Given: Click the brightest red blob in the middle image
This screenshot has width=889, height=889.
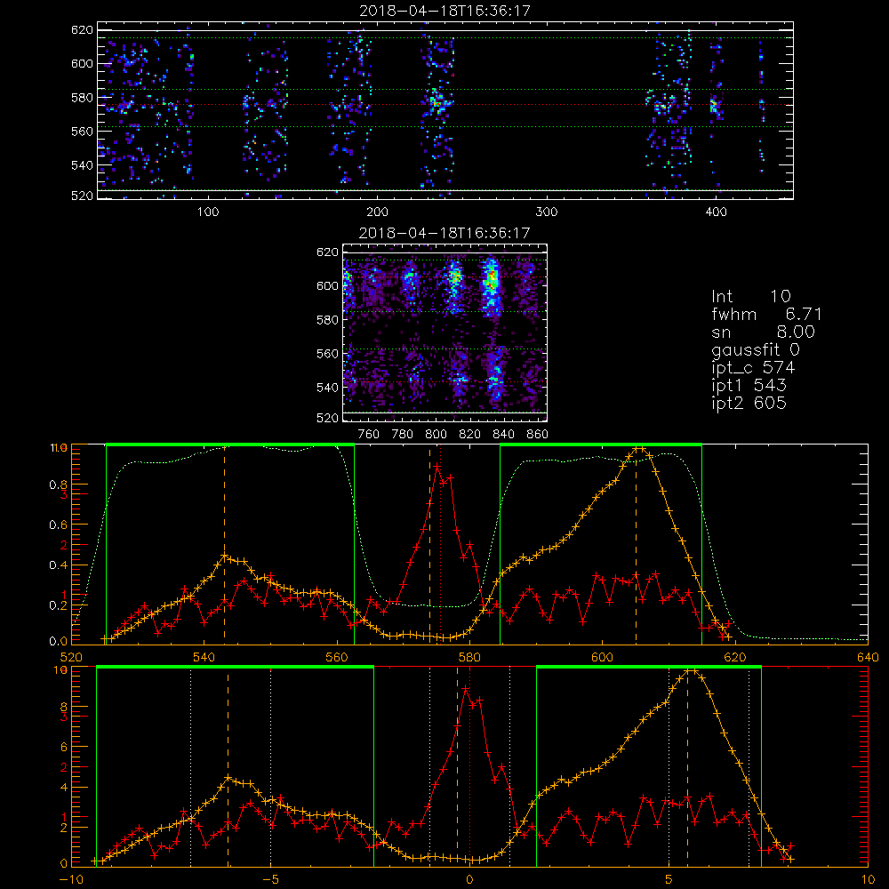Looking at the screenshot, I should click(493, 277).
